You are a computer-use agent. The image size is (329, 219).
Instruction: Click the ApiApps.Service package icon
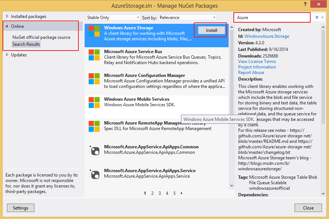pyautogui.click(x=95, y=174)
